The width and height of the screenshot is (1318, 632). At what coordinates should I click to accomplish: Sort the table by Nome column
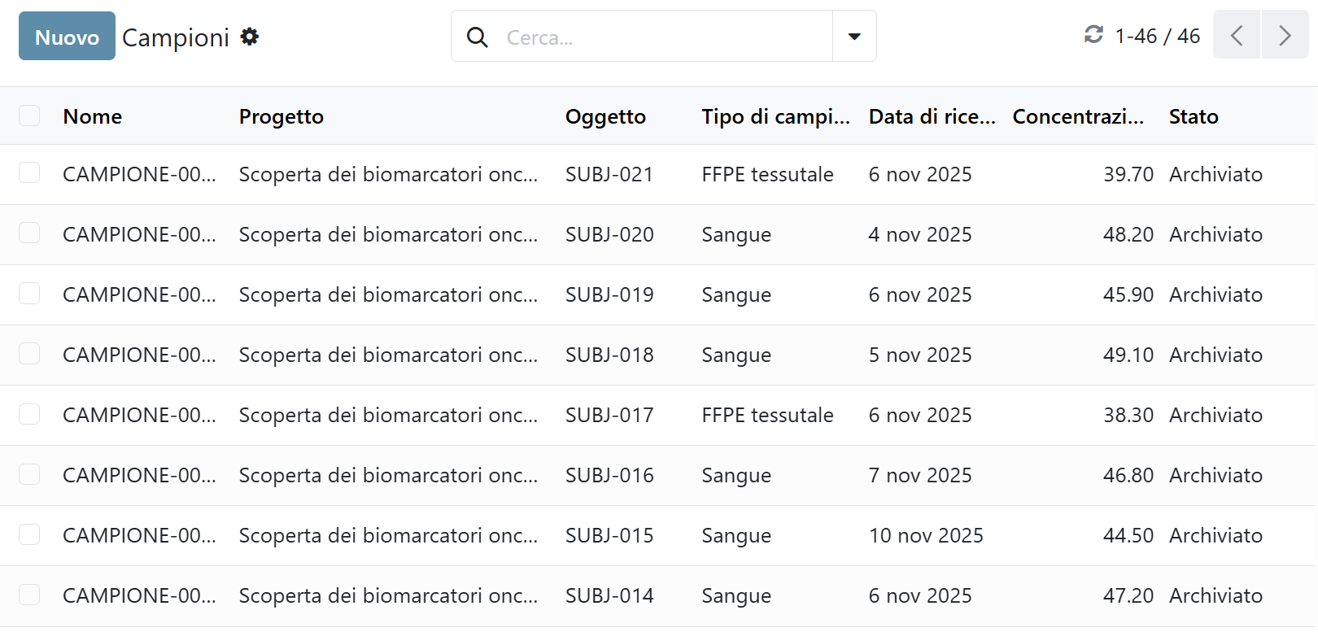(x=93, y=116)
